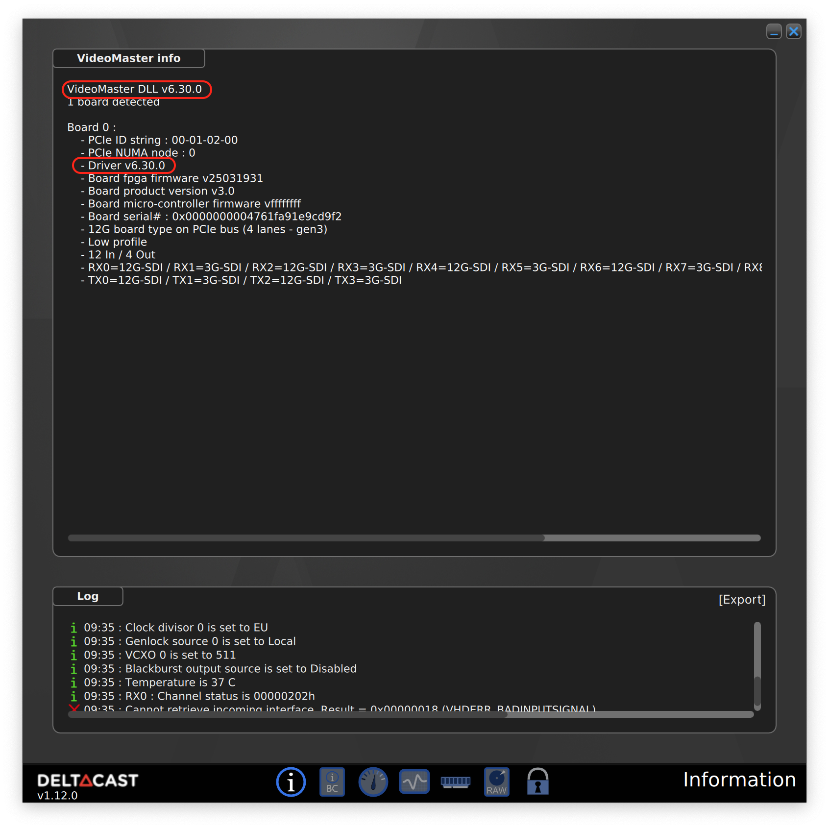Click text '1 board detected'
This screenshot has width=829, height=829.
coord(114,102)
